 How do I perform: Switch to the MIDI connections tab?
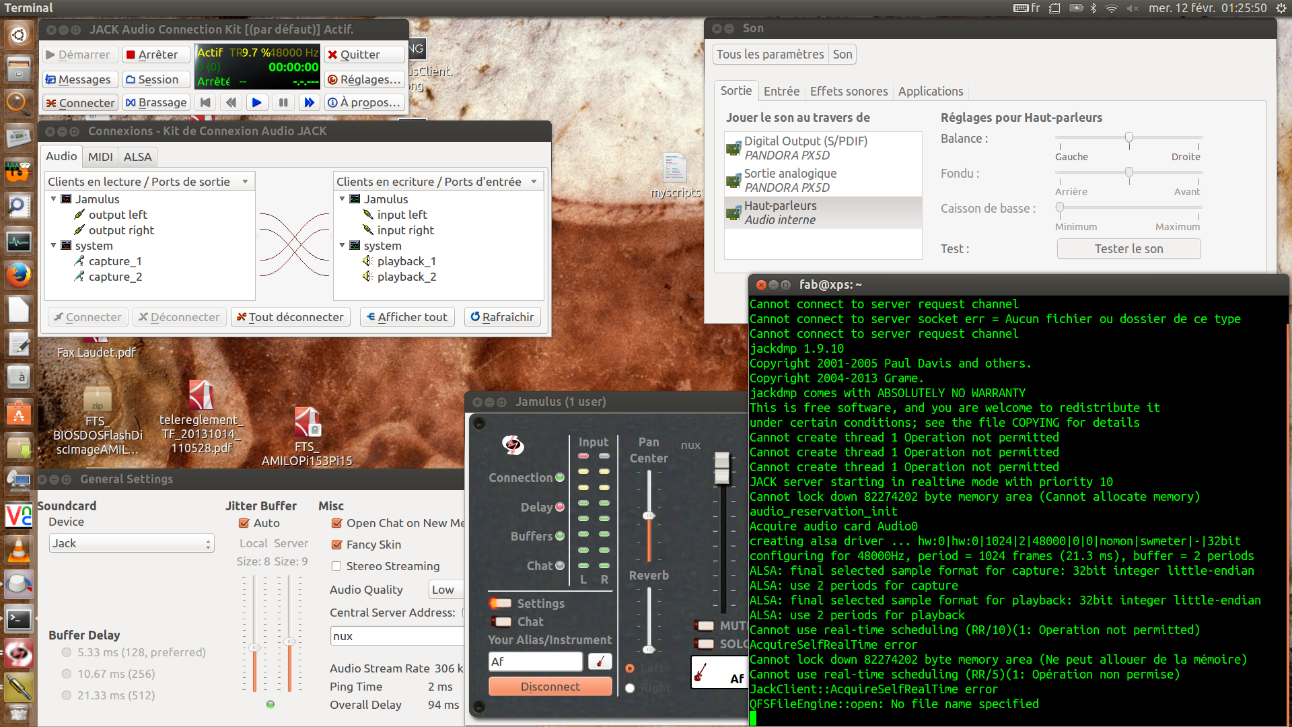click(x=100, y=157)
